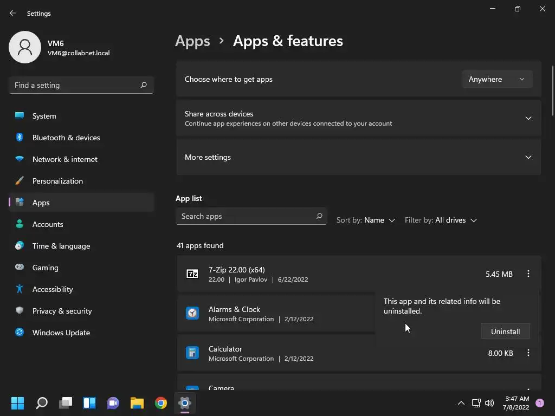Screen dimensions: 555x416
Task: Open File Explorer from the taskbar
Action: pyautogui.click(x=137, y=403)
